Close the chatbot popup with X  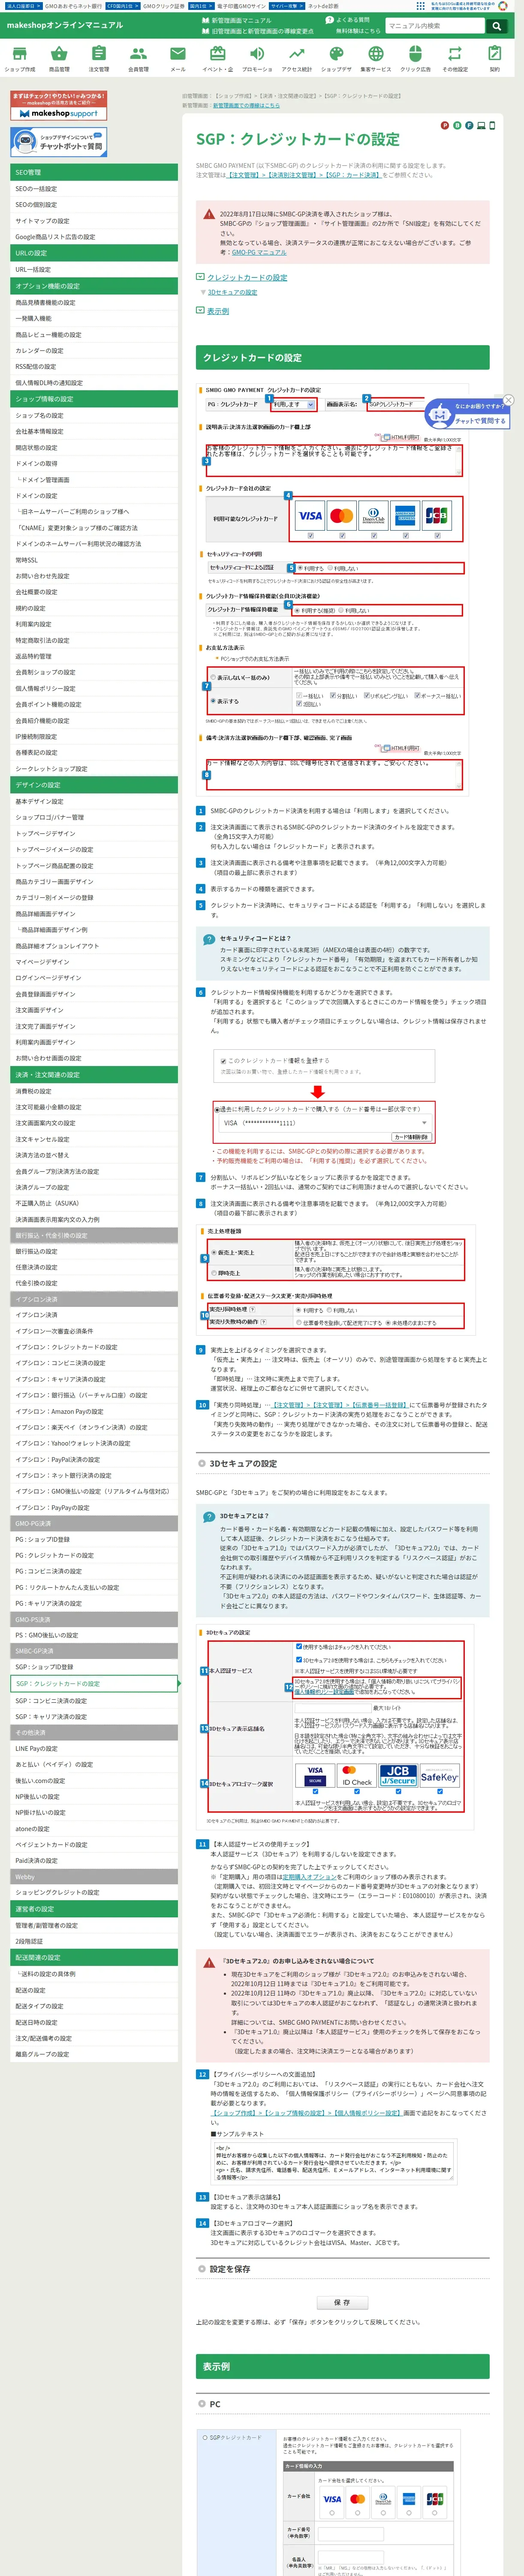pos(508,400)
